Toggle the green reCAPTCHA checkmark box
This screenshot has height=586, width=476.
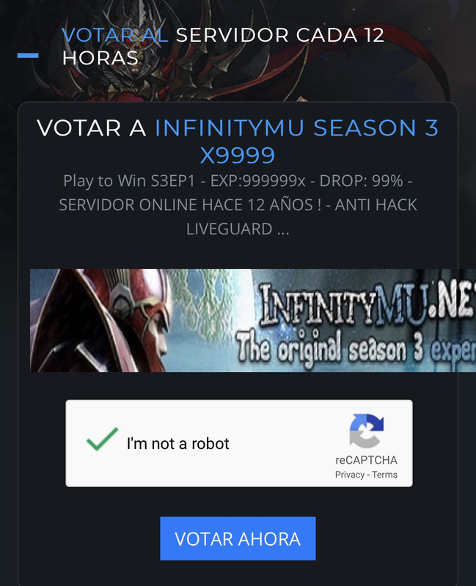[x=102, y=439]
